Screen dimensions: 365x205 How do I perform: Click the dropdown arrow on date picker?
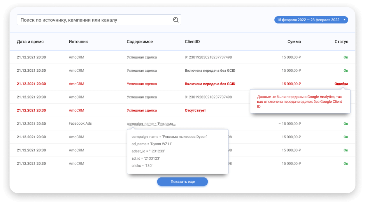[x=344, y=20]
